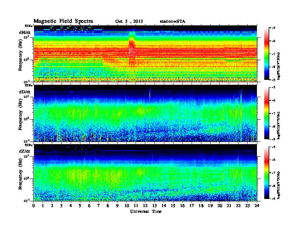Click the color bar beside the dZ/dt panel
Viewport: 306px width, 236px height.
[x=267, y=173]
